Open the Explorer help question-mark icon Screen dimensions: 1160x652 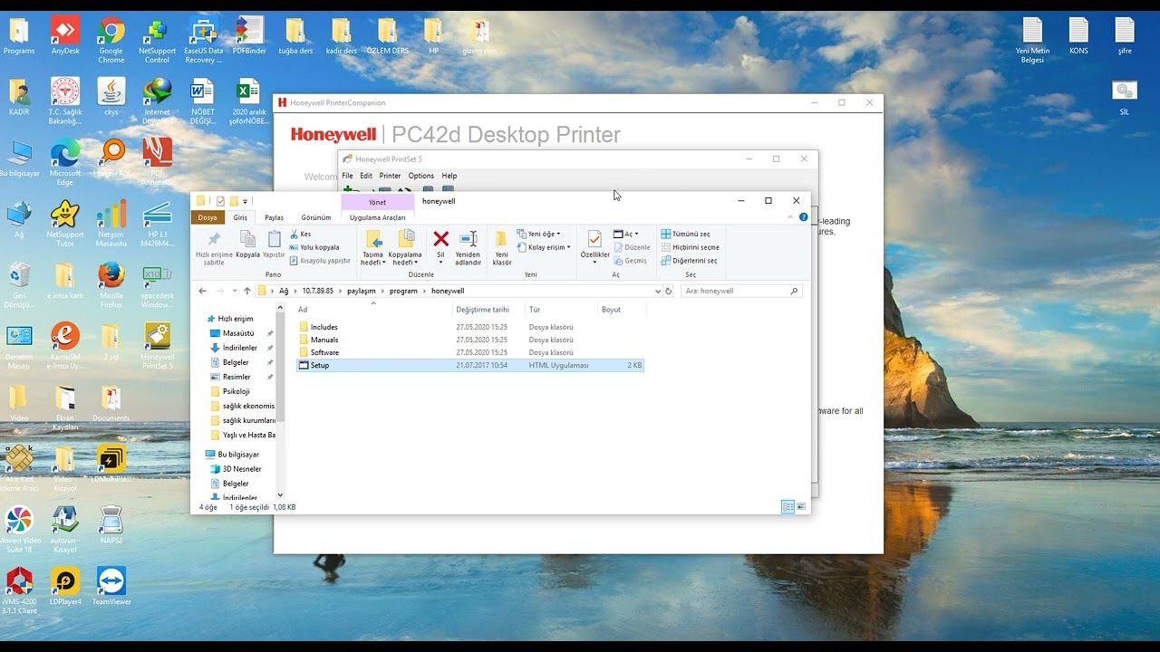pos(803,217)
